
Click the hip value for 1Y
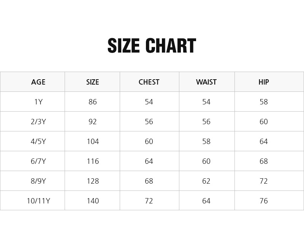pos(264,102)
